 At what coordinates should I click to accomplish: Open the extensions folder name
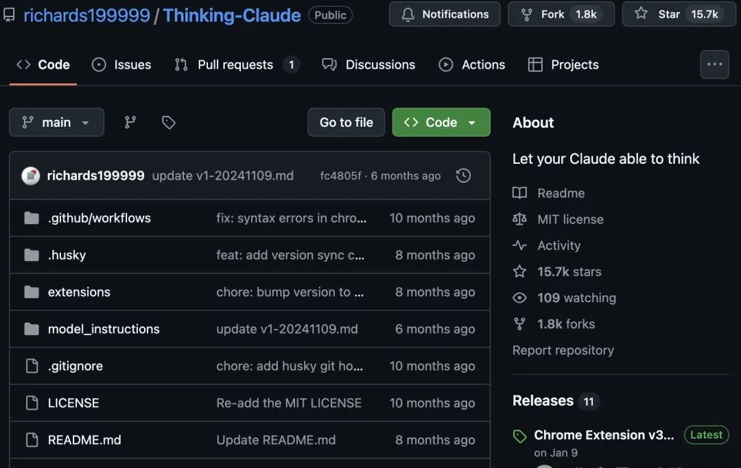tap(79, 292)
